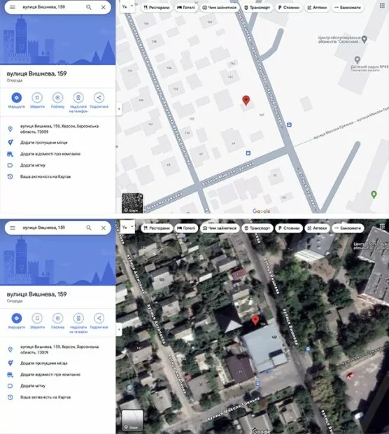Click Маршрути directions icon in satellite view
Viewport: 389px width, 434px height.
(16, 318)
